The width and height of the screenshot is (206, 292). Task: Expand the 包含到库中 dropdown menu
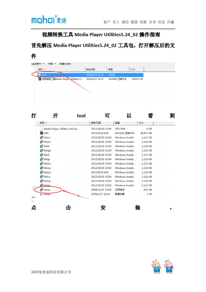coord(38,64)
